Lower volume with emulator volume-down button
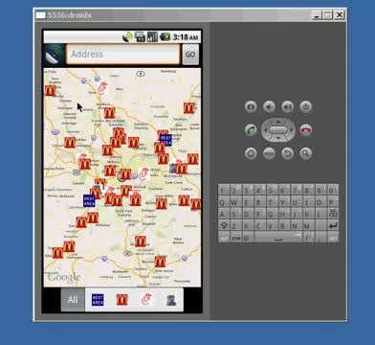Screen dimensions: 375x345 pyautogui.click(x=269, y=106)
